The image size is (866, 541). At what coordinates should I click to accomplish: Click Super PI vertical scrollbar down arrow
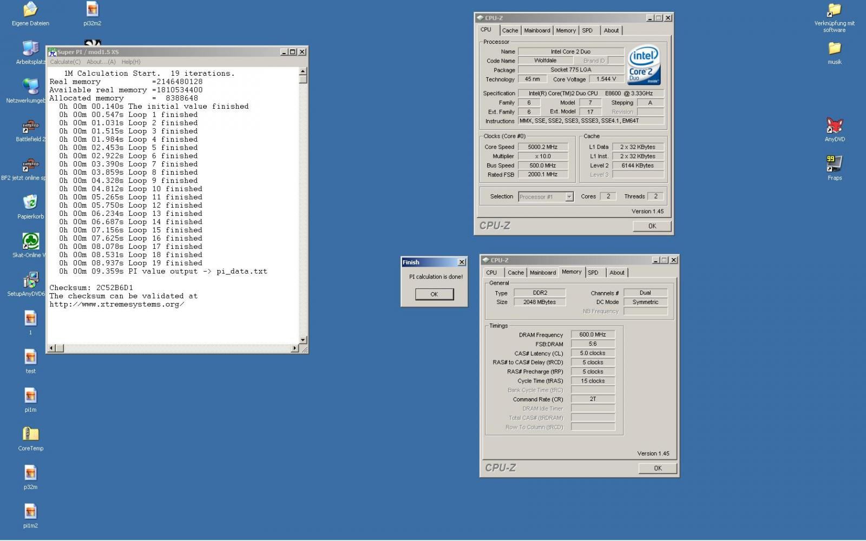tap(303, 340)
